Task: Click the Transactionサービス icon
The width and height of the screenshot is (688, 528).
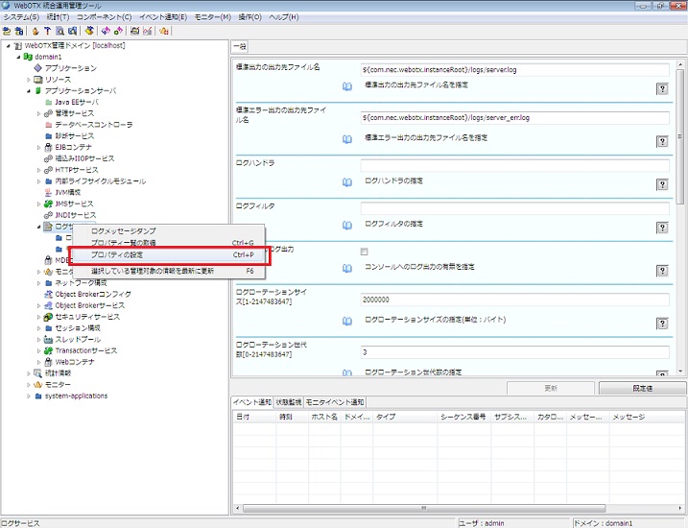Action: pyautogui.click(x=49, y=350)
